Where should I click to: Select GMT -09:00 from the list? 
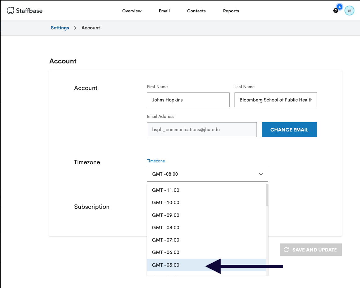(x=206, y=215)
